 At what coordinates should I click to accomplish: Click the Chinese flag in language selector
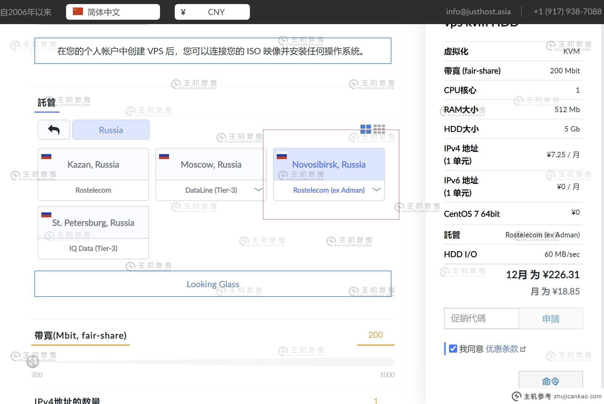click(78, 12)
